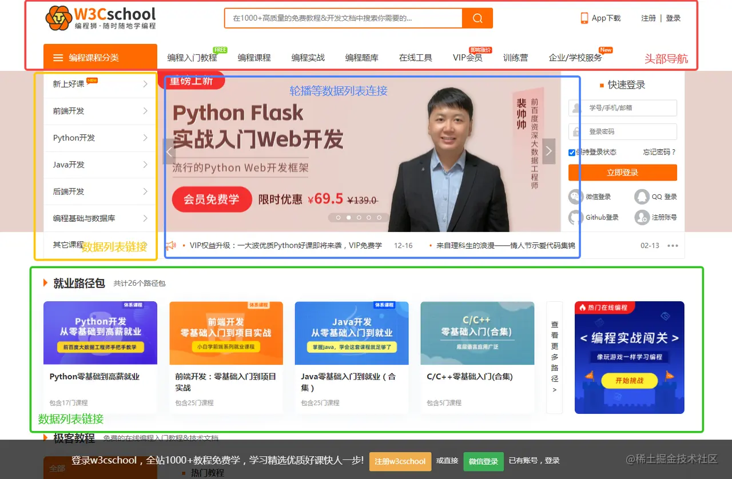
Task: Expand the 后端开发 category arrow
Action: pyautogui.click(x=145, y=191)
